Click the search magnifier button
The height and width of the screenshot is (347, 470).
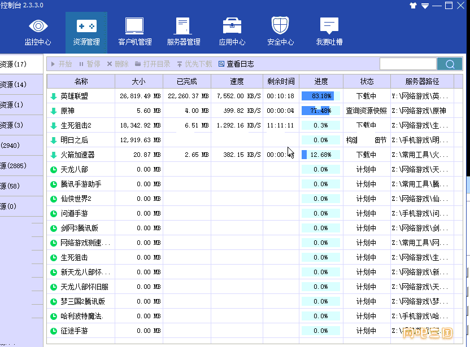click(450, 64)
